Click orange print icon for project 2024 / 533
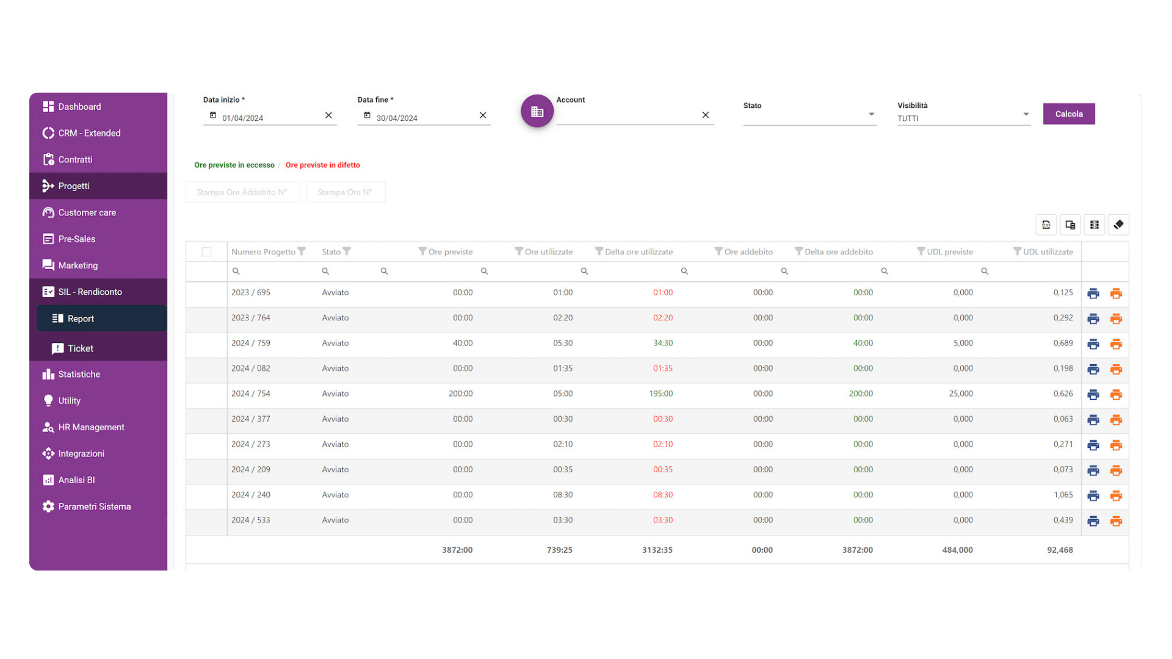1172x659 pixels. [x=1116, y=521]
